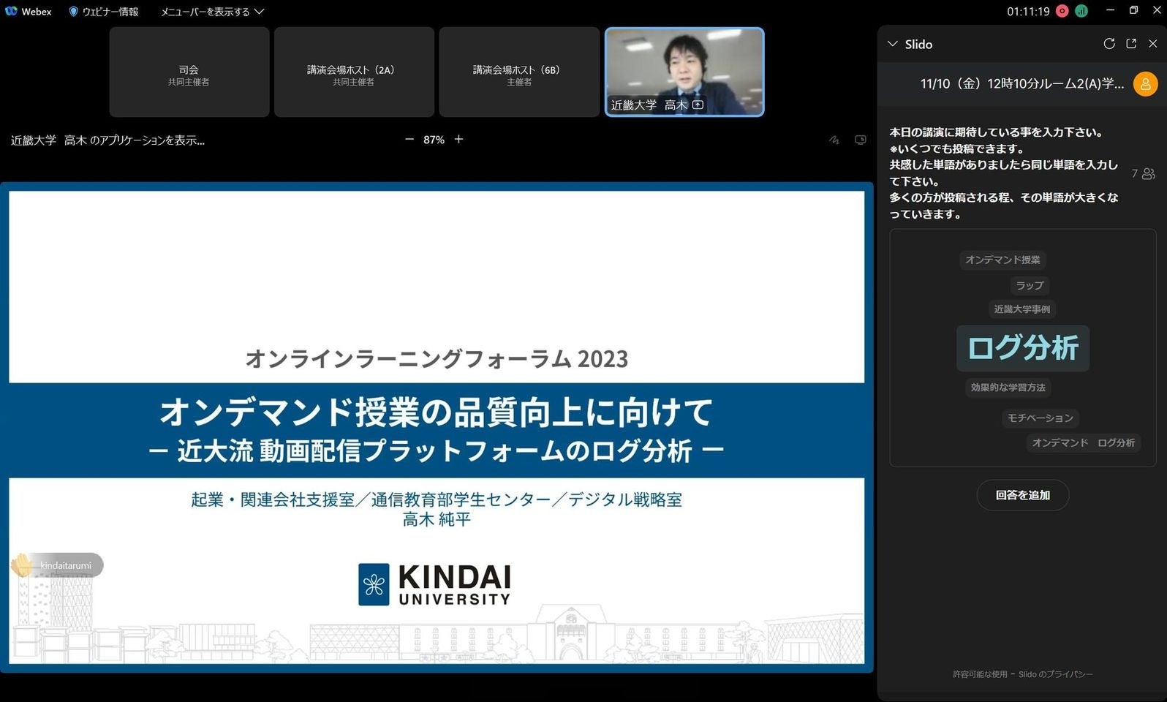1167x702 pixels.
Task: Click the オンデマンド ログ分析 word cloud tag
Action: point(1084,443)
